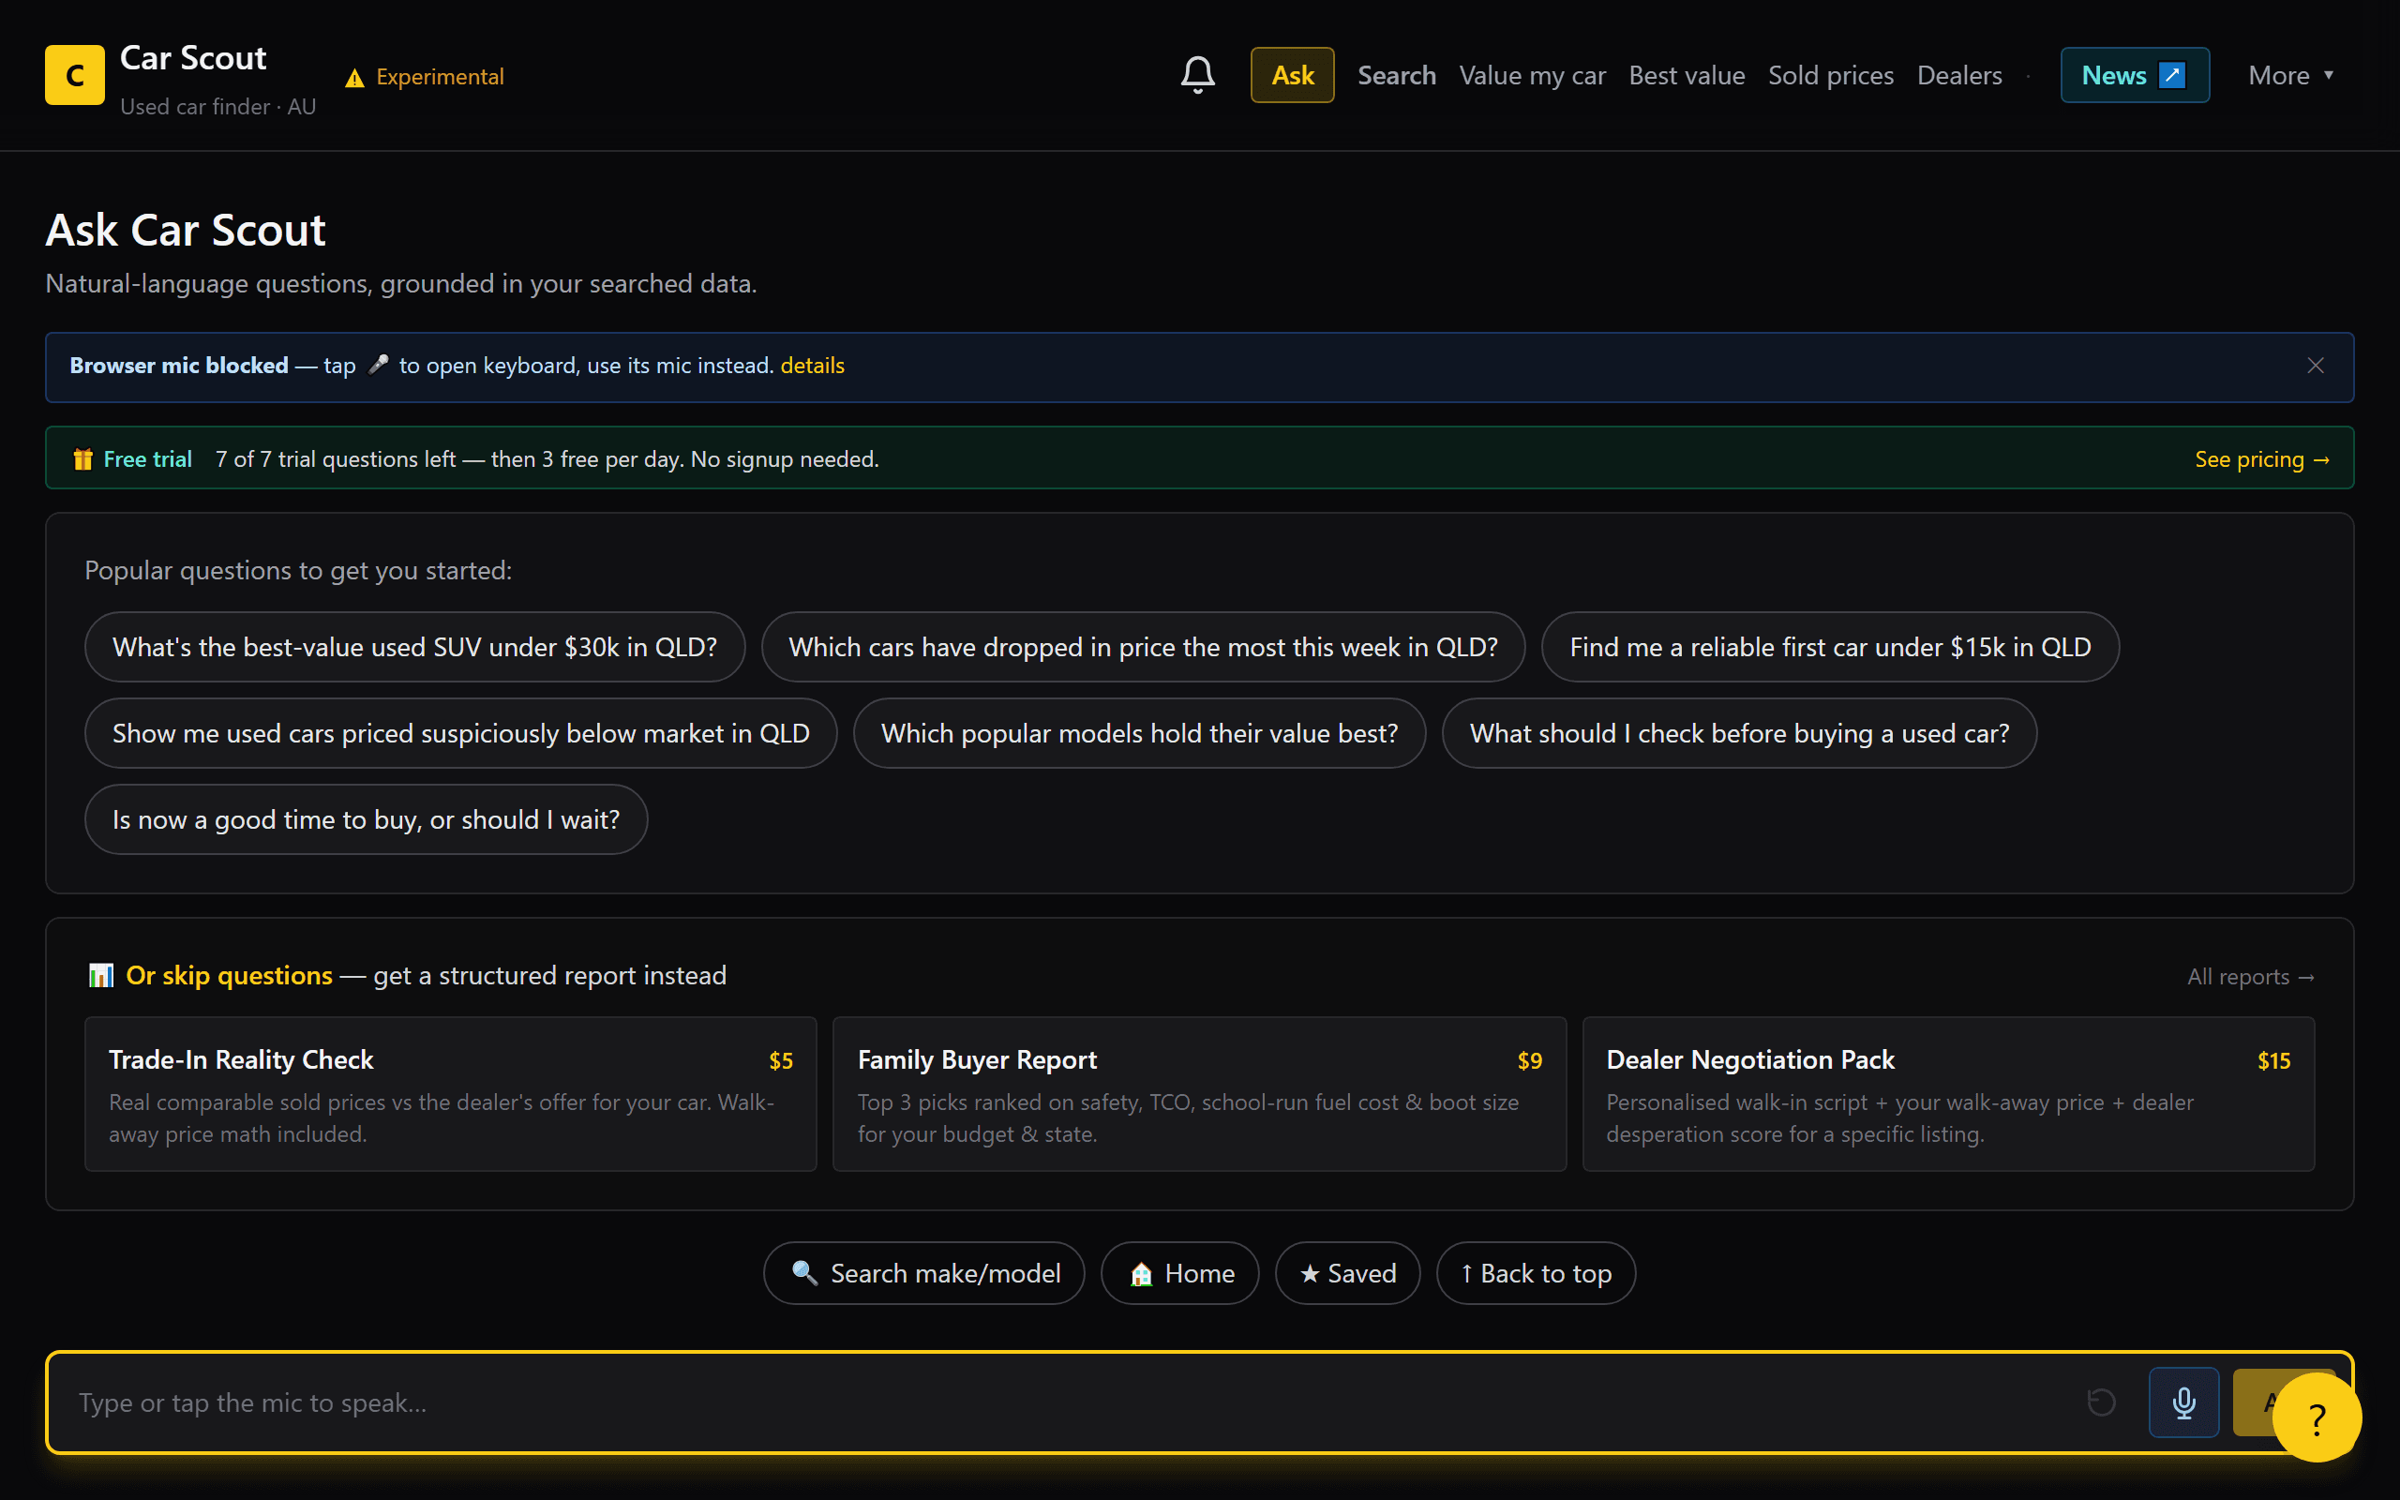Open the Dealers page
This screenshot has height=1500, width=2400.
point(1959,75)
